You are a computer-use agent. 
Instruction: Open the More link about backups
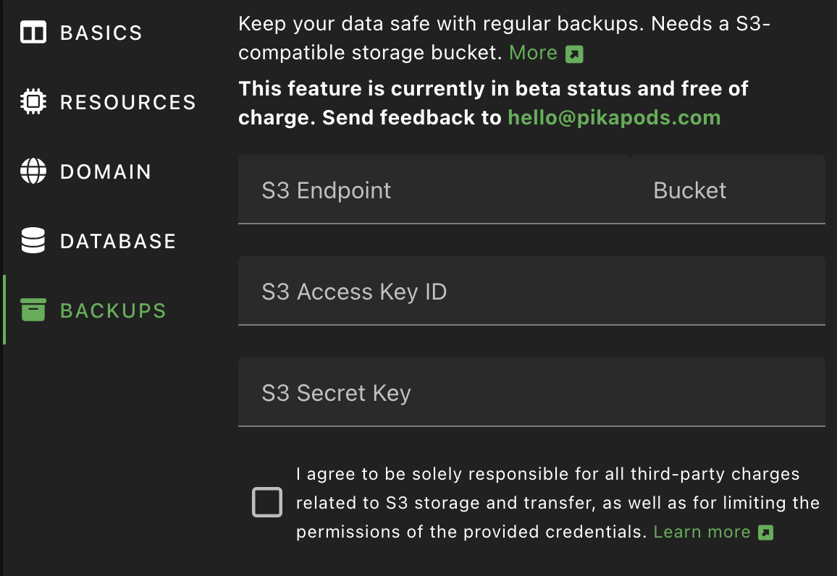(533, 53)
